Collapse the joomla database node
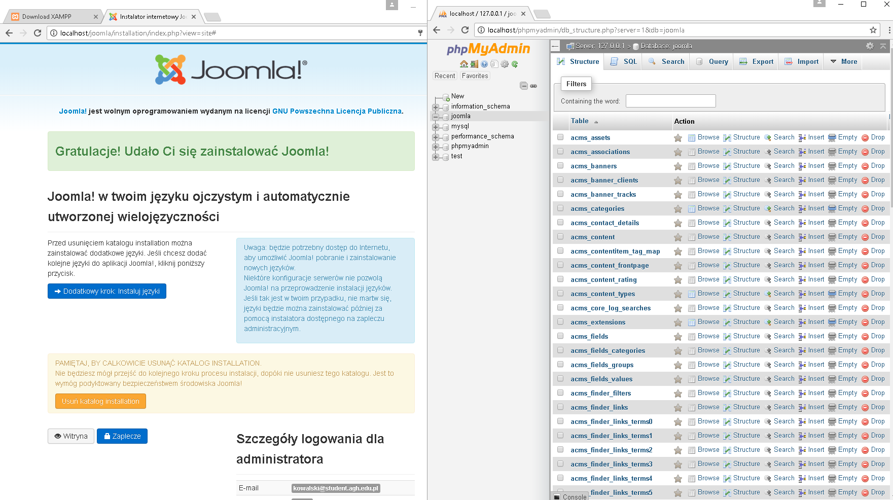893x500 pixels. pos(436,117)
